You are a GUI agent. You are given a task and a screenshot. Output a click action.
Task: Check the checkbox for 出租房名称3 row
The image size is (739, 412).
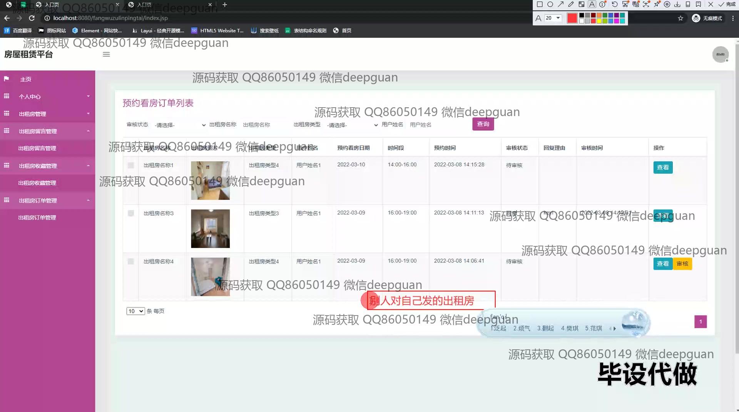coord(131,213)
